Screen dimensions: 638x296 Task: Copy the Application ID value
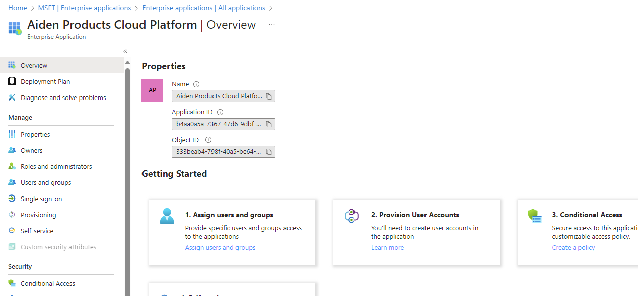[269, 124]
